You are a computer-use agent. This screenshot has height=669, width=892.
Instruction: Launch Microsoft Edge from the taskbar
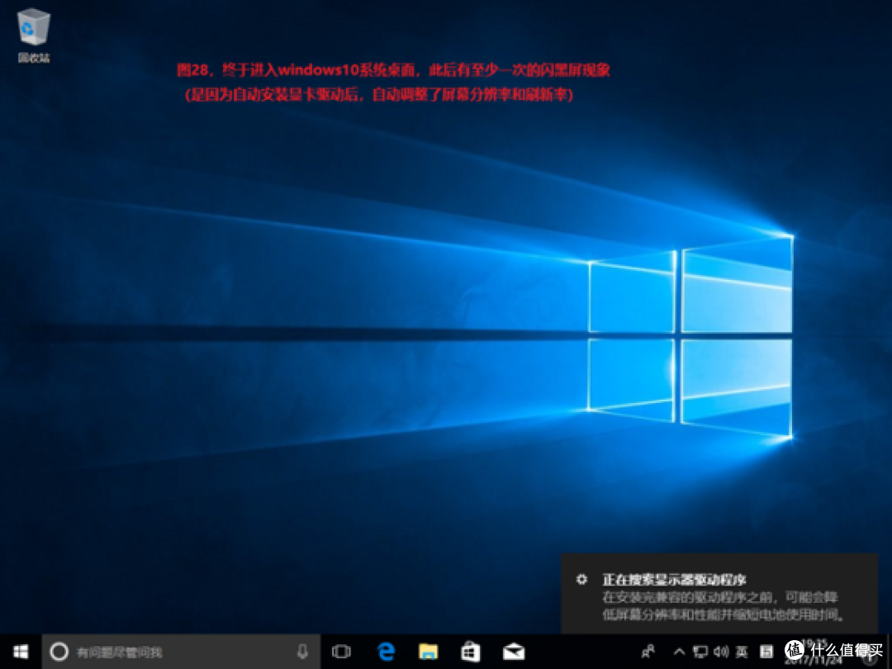tap(386, 652)
